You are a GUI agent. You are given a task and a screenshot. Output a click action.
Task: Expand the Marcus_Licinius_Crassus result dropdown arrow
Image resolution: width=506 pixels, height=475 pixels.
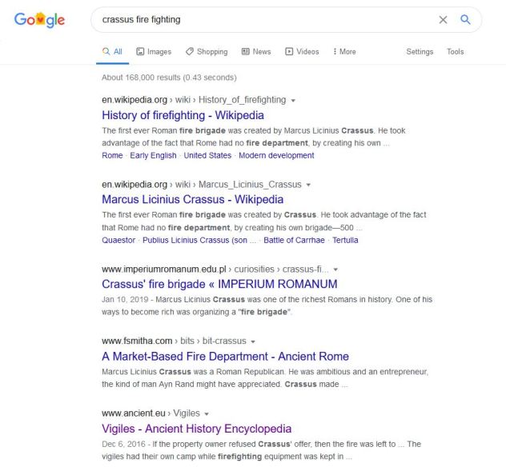(x=308, y=185)
